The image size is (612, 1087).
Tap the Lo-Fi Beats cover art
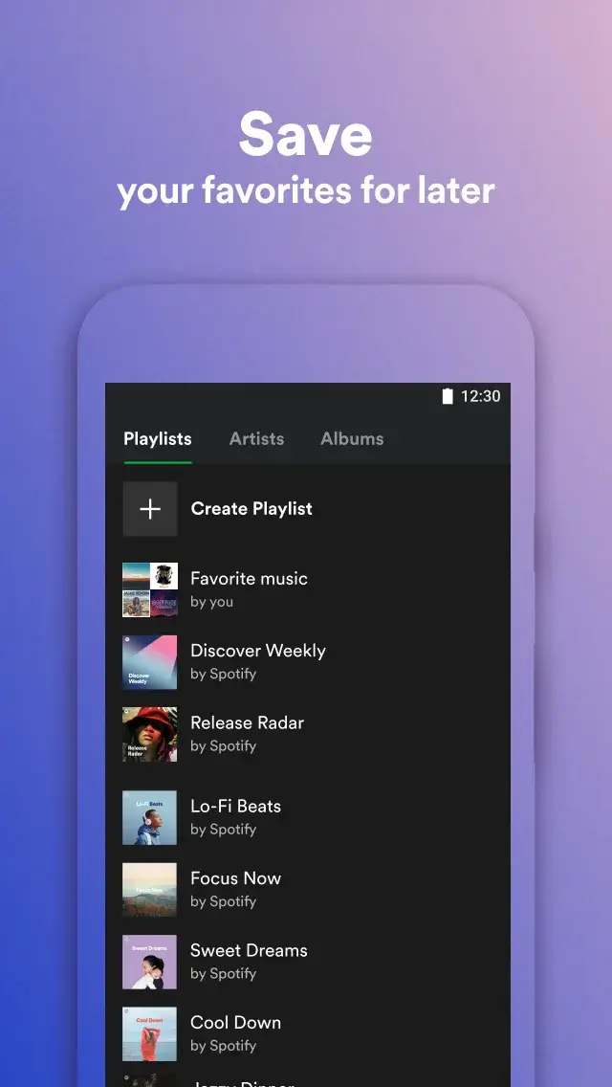[x=150, y=817]
